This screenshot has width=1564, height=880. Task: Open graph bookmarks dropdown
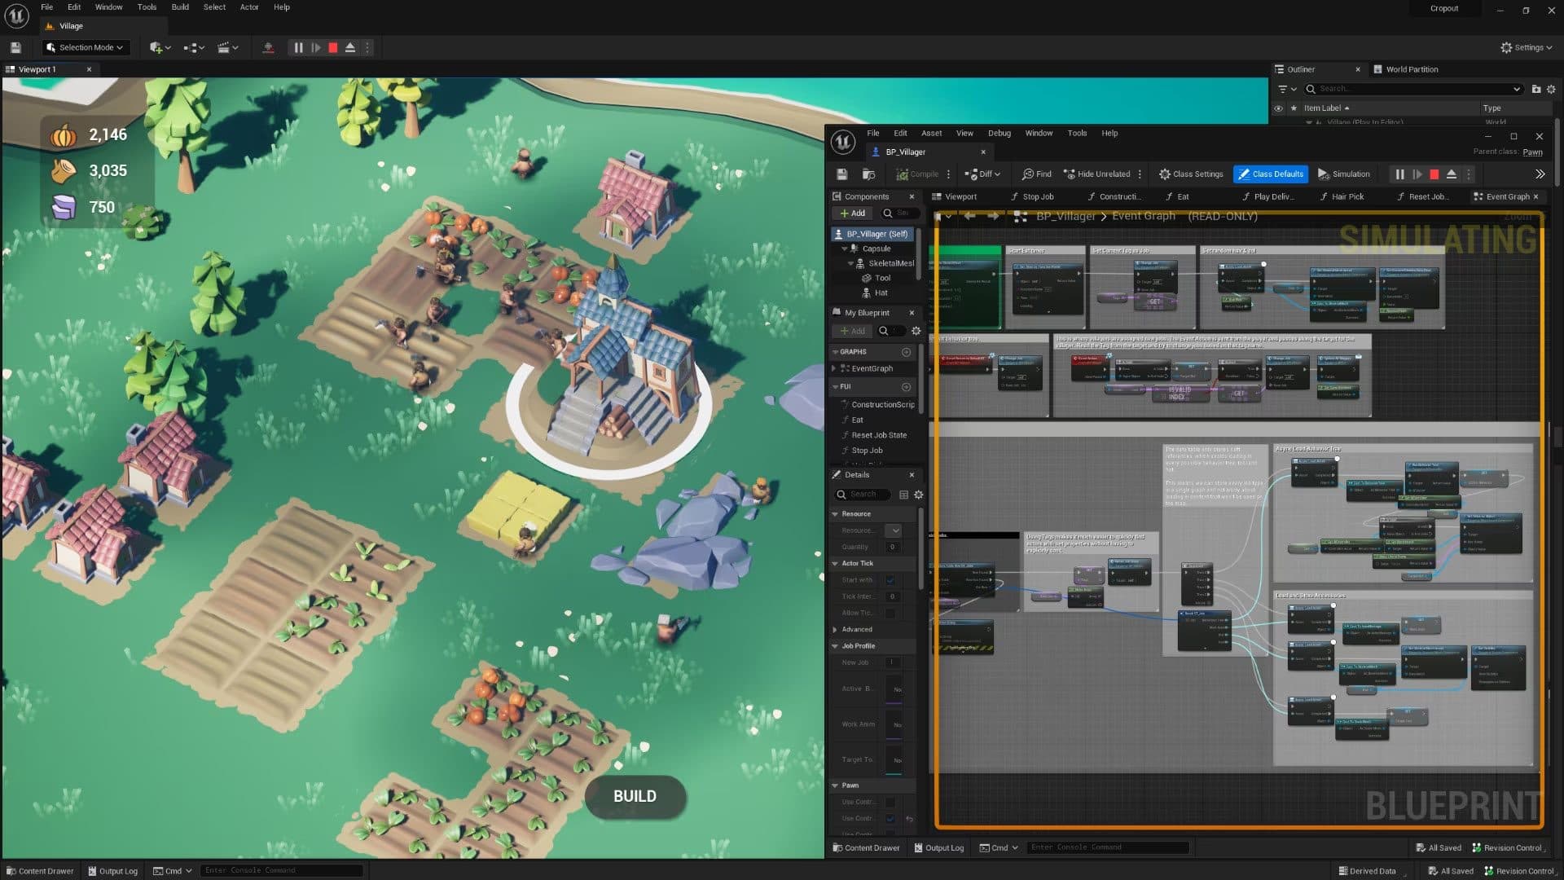coord(942,217)
